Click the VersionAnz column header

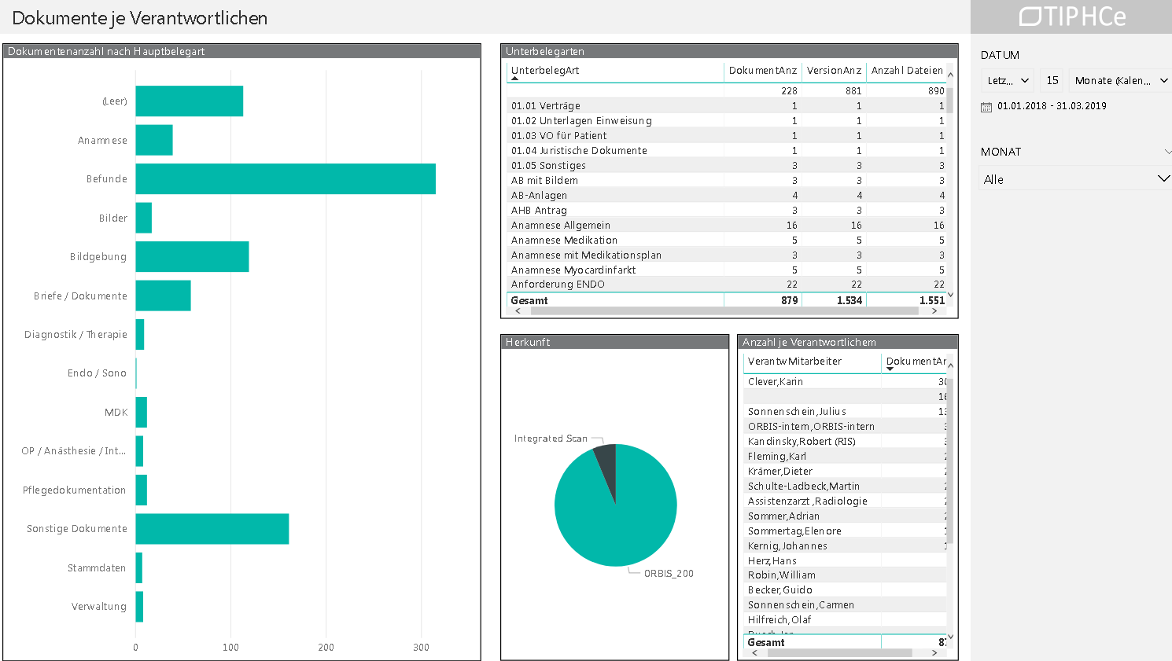point(834,71)
